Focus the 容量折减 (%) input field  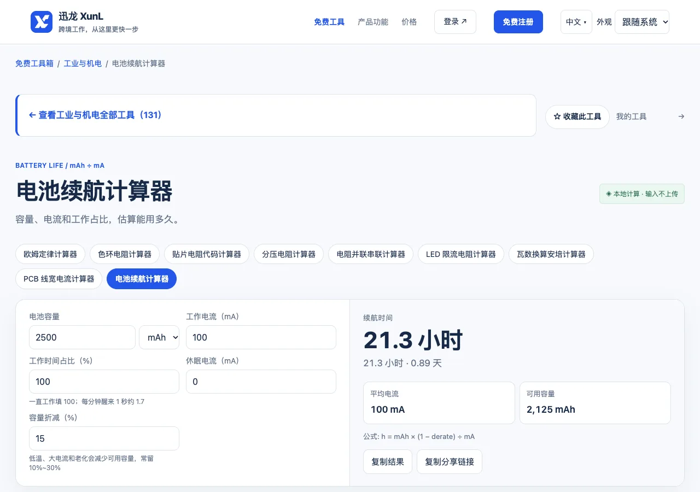[104, 438]
